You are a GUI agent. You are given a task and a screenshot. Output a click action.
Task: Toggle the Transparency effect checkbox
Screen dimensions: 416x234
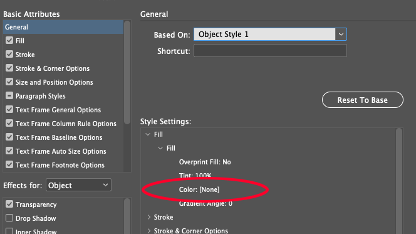[9, 205]
